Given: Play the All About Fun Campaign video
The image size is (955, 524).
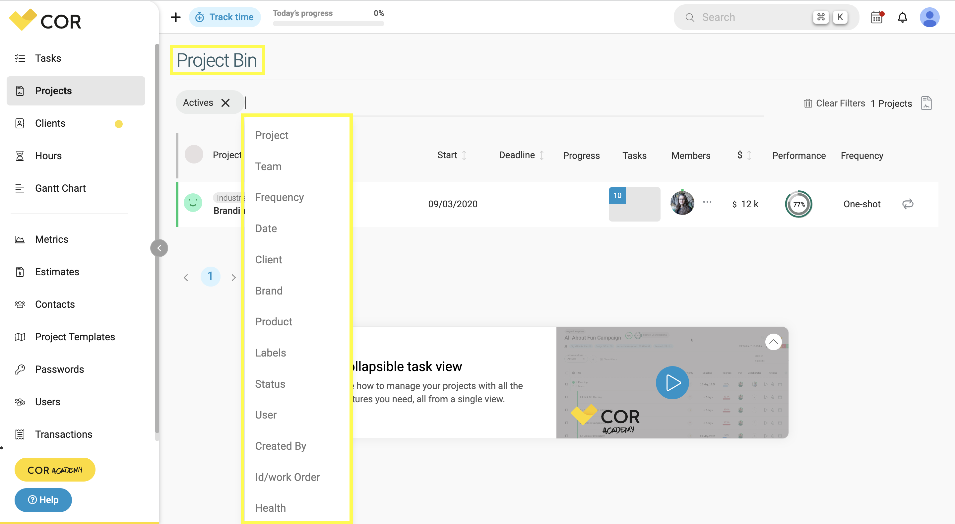Looking at the screenshot, I should tap(672, 382).
